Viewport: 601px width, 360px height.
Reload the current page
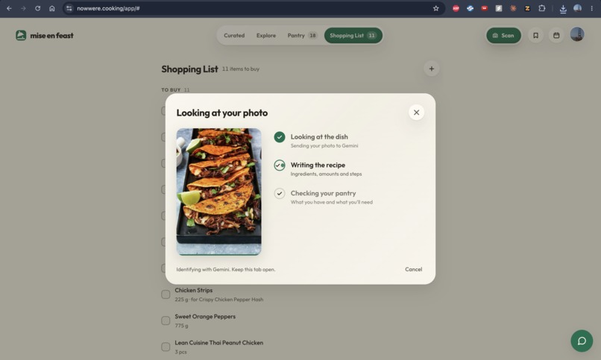pyautogui.click(x=37, y=8)
